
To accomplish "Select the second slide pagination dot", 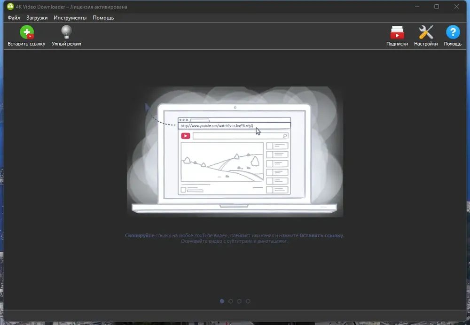I will 230,301.
